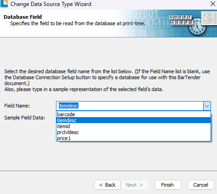The height and width of the screenshot is (194, 217).
Task: Click inside the Field Name text box
Action: click(130, 106)
